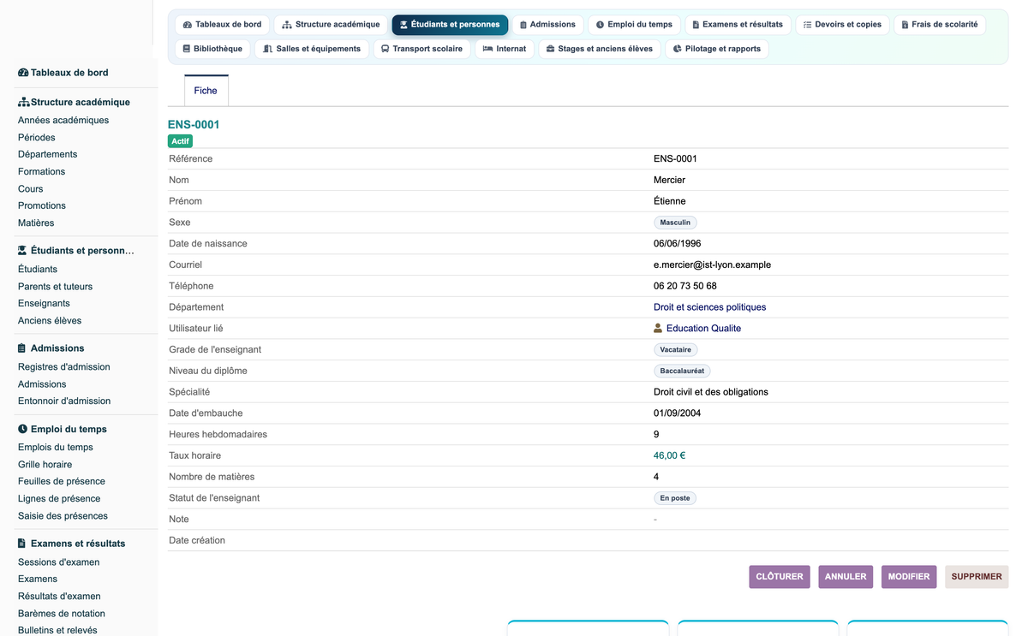The image size is (1028, 636).
Task: Open the linked user Education Qualite
Action: 703,329
